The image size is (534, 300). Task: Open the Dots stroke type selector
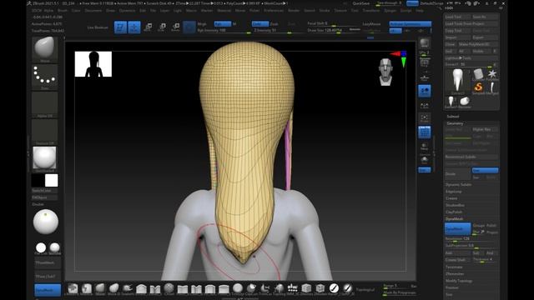44,77
